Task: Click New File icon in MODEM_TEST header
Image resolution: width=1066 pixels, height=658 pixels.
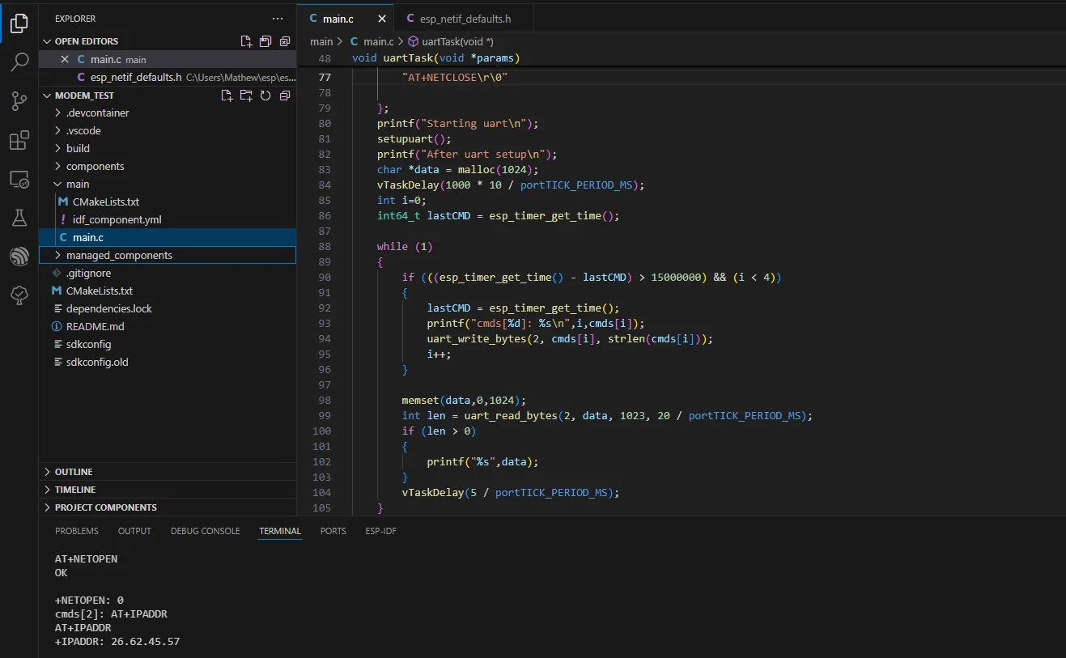Action: (227, 96)
